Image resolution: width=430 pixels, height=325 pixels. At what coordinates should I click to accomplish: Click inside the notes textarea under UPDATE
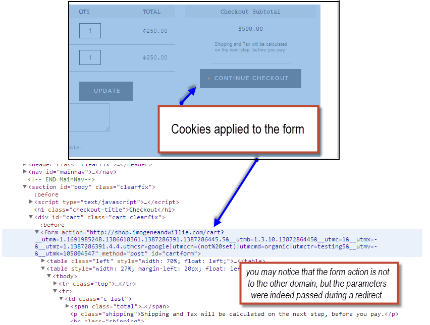[89, 117]
